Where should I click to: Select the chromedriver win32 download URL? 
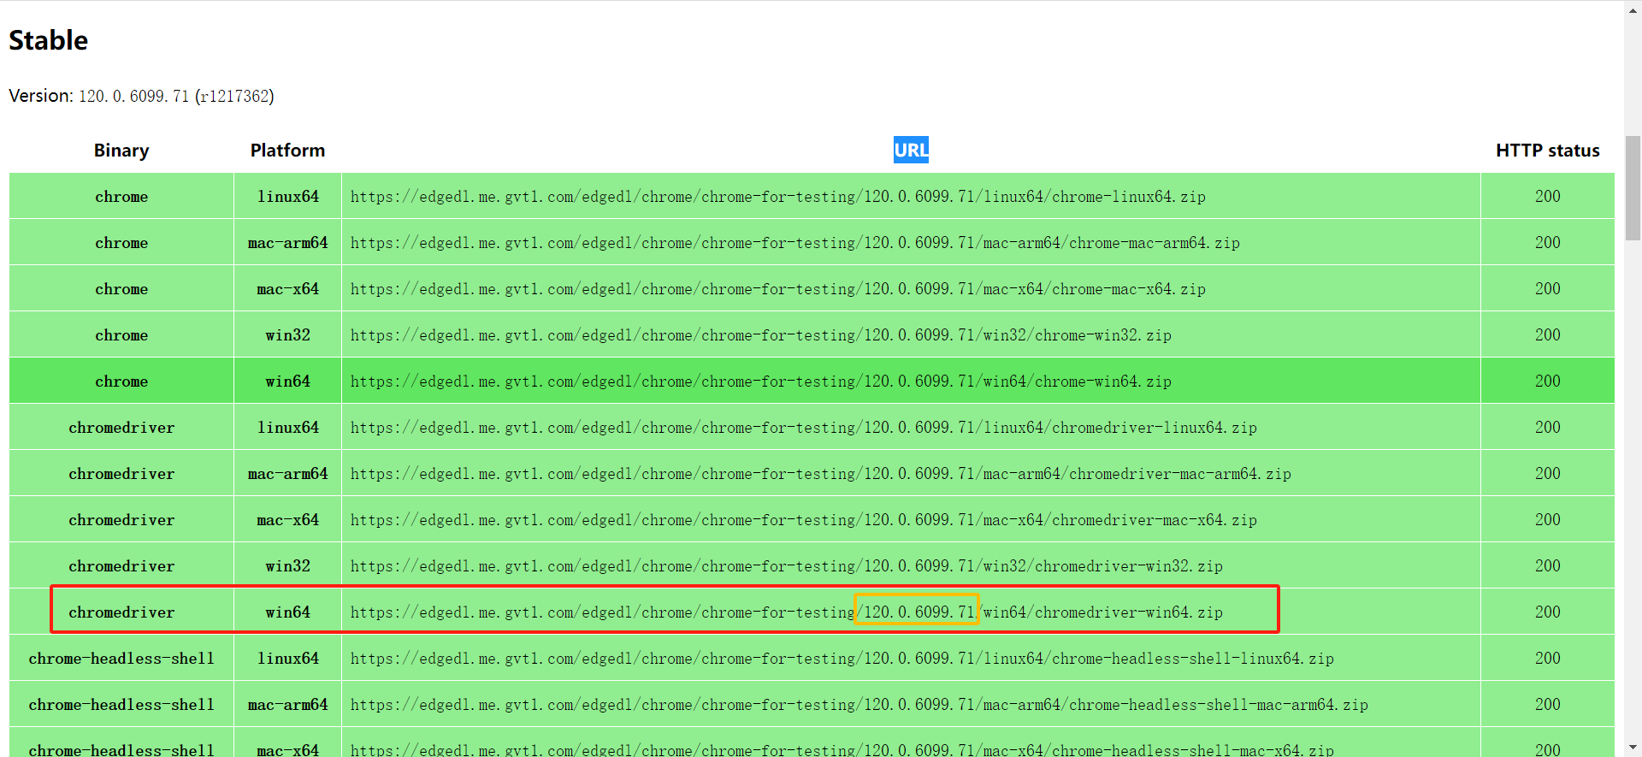pos(786,566)
